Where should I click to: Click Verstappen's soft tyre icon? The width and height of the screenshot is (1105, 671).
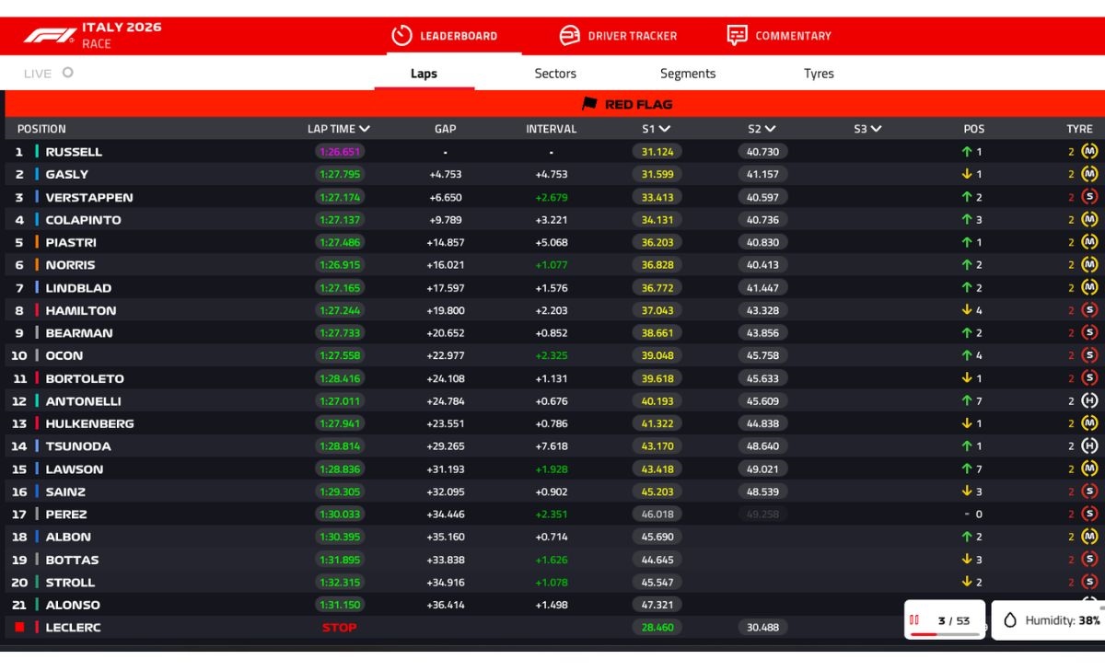[x=1089, y=197]
